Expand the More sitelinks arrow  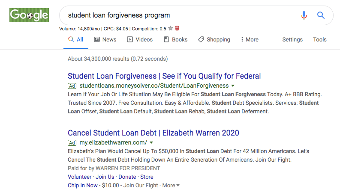pos(178,186)
